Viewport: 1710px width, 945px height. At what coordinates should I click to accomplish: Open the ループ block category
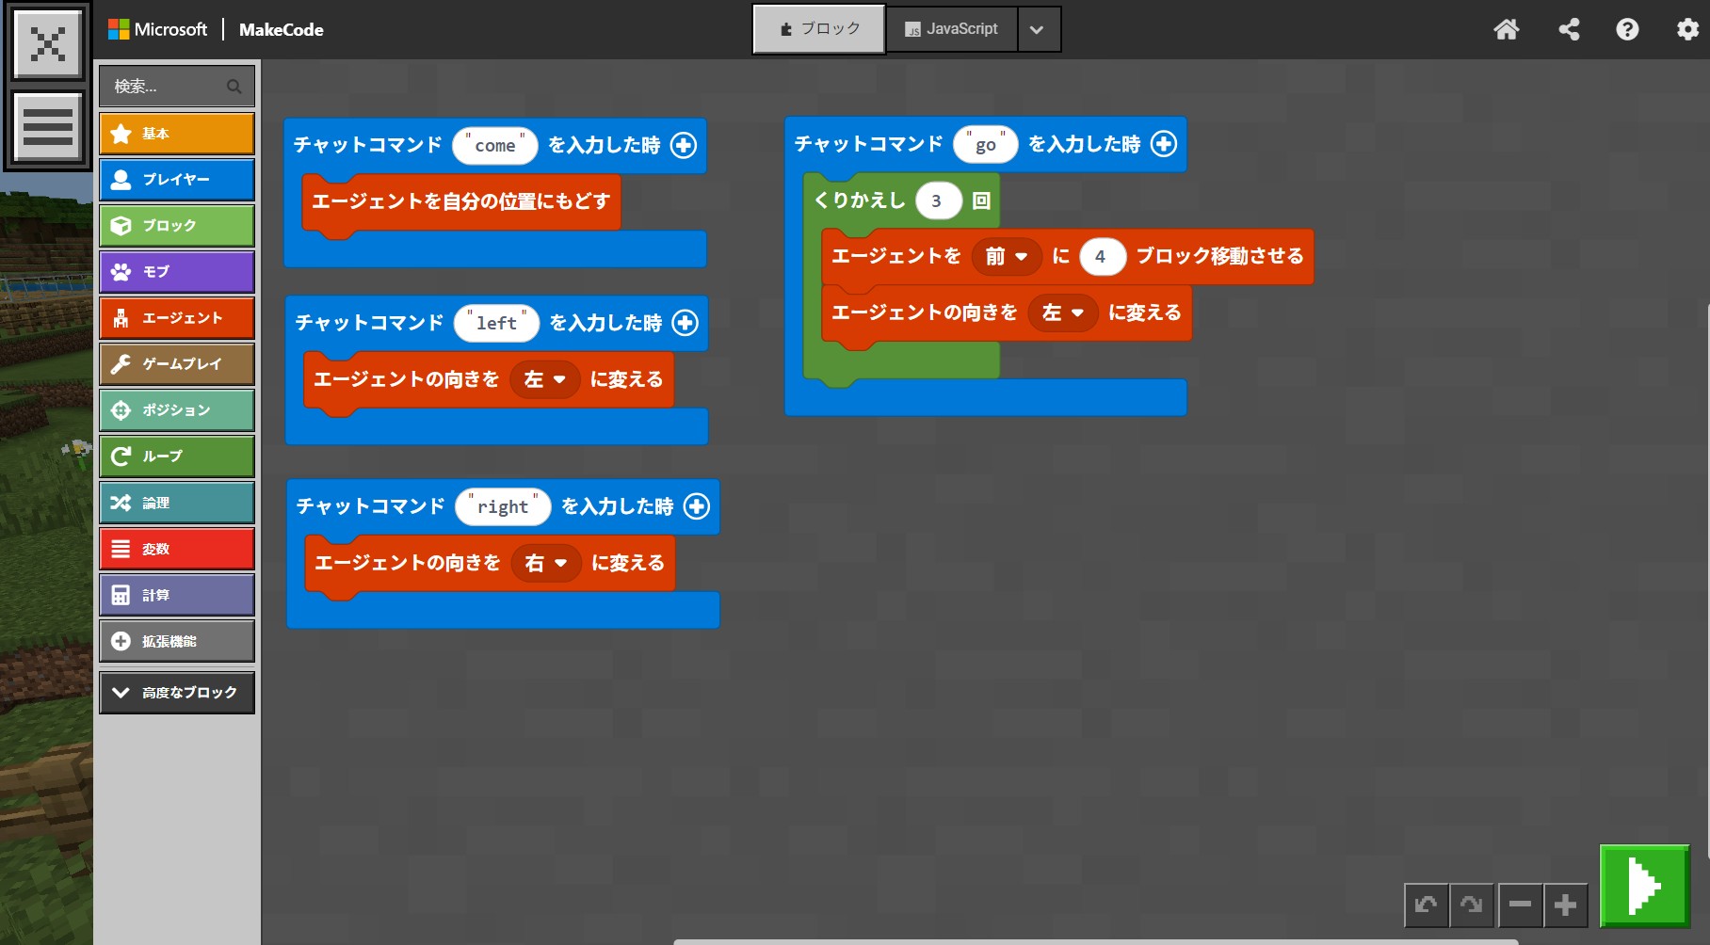pyautogui.click(x=177, y=456)
